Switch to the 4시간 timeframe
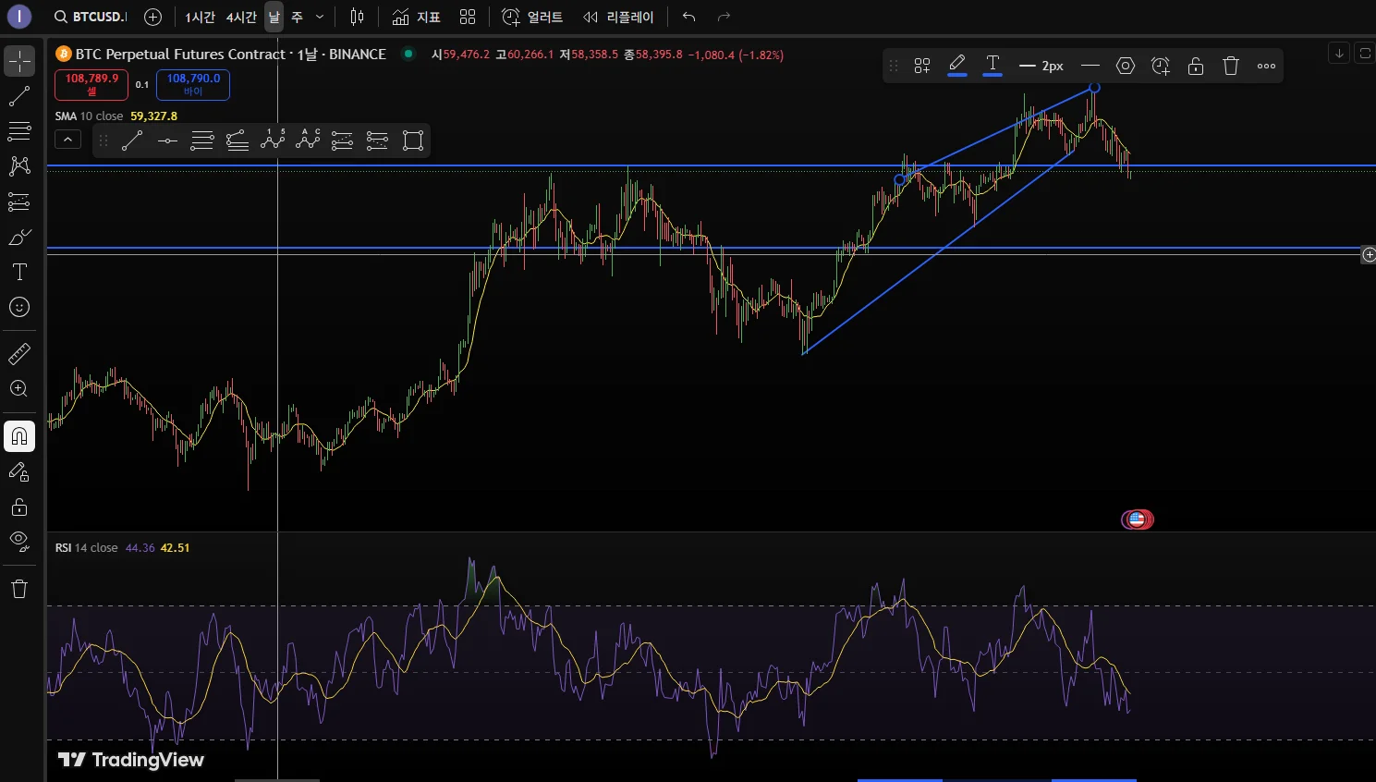This screenshot has height=782, width=1376. tap(241, 17)
